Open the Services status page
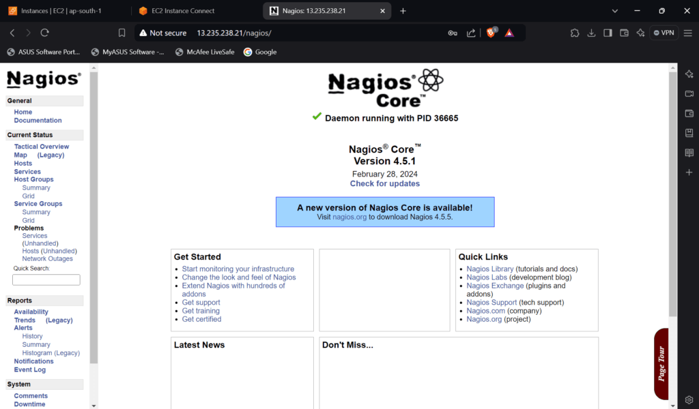Image resolution: width=699 pixels, height=409 pixels. [x=27, y=172]
